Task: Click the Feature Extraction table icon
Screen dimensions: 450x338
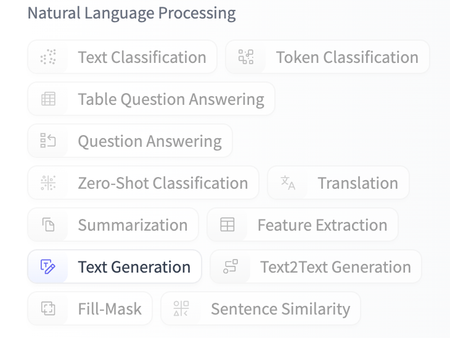Action: 227,225
